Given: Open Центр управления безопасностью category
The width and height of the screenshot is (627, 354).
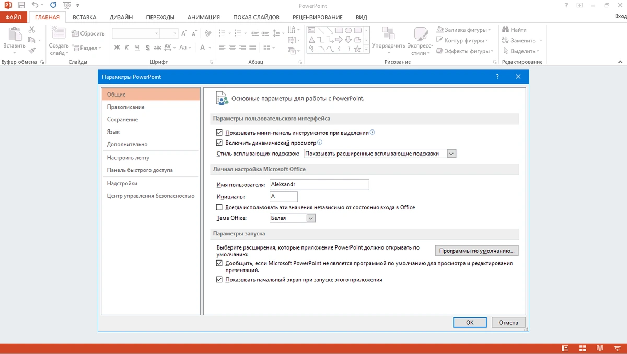Looking at the screenshot, I should [x=150, y=196].
